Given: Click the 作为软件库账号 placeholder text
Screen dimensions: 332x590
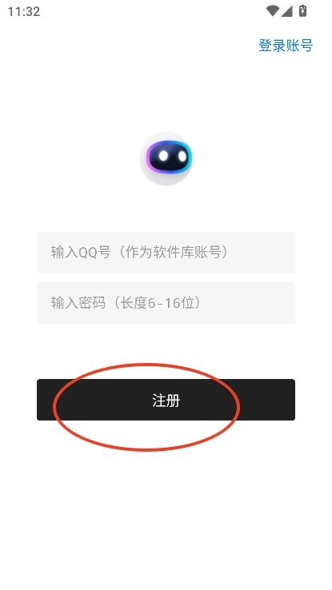Looking at the screenshot, I should point(173,253).
